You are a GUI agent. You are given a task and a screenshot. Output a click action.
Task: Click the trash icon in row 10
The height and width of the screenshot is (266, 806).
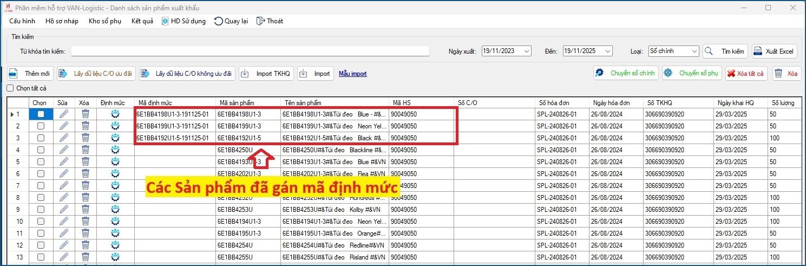(85, 222)
